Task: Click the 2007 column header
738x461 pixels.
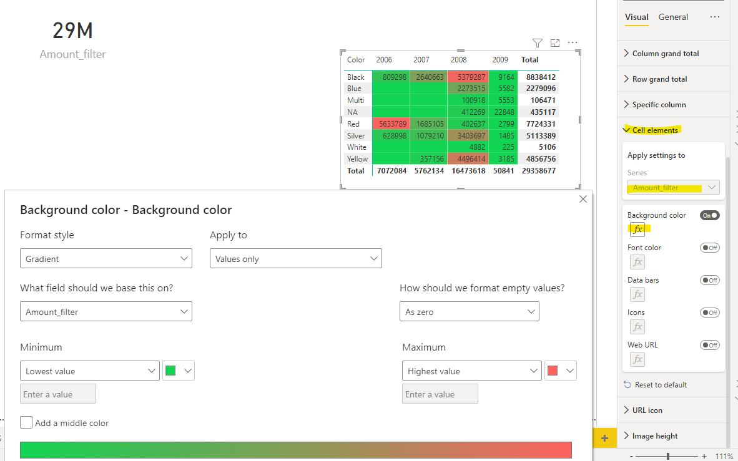Action: pos(421,60)
